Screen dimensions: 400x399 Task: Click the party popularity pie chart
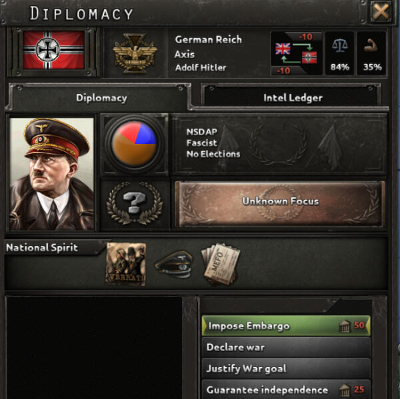tap(135, 144)
